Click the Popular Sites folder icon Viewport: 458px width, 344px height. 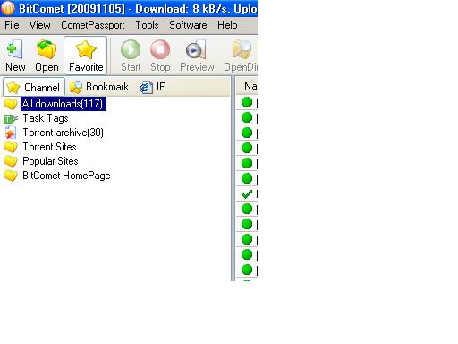click(11, 161)
